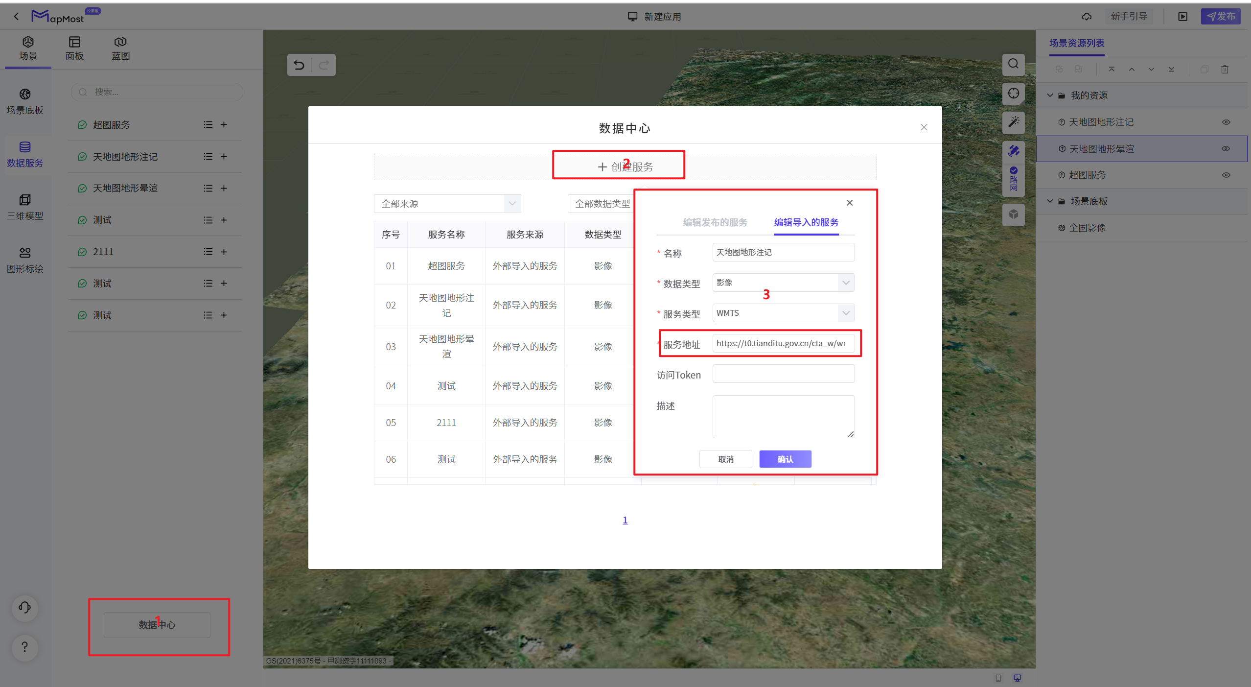Click the trash delete icon in resource toolbar

pyautogui.click(x=1225, y=70)
